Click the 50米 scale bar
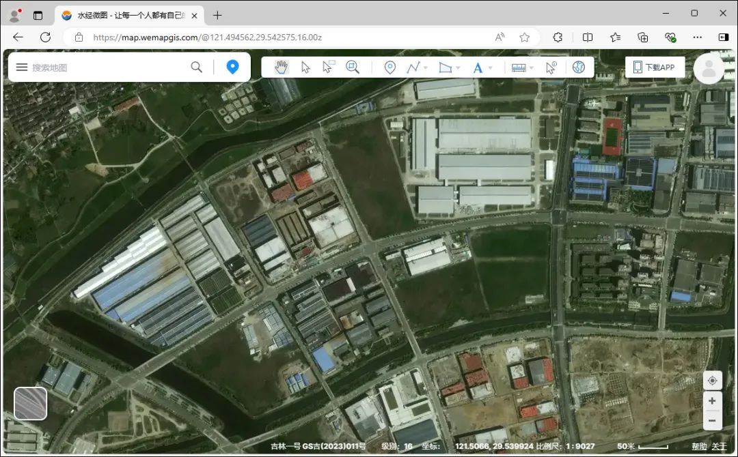This screenshot has width=738, height=457. 642,446
